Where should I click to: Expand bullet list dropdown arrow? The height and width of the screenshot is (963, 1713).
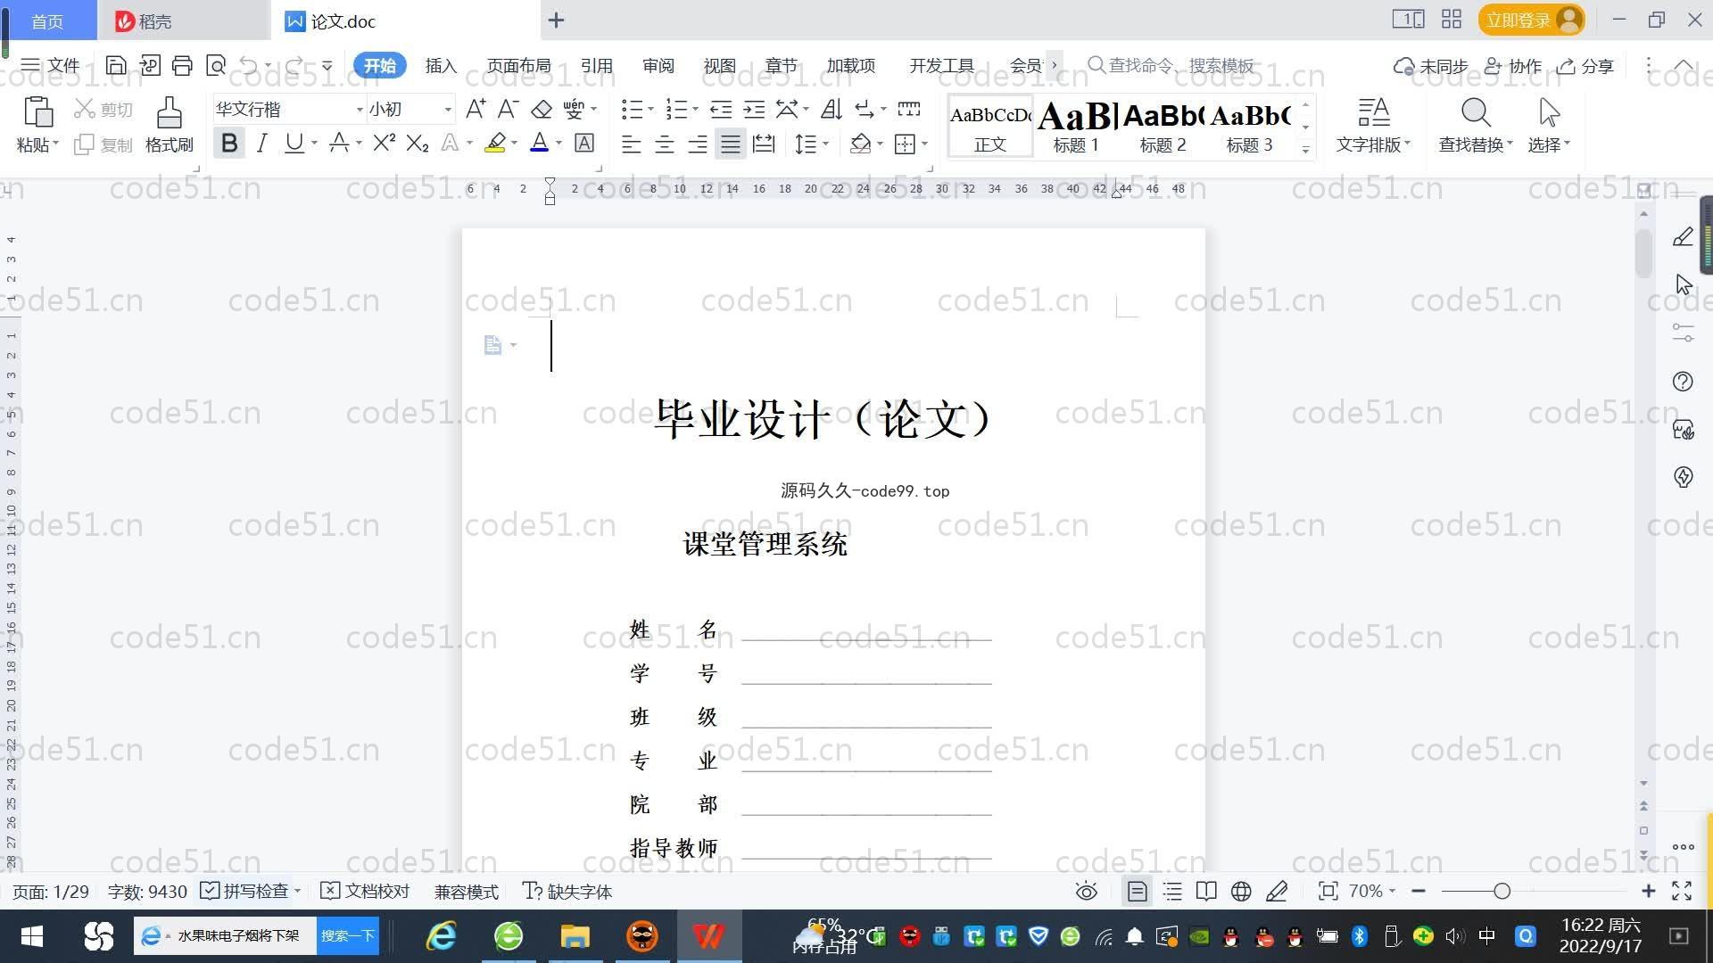coord(650,110)
